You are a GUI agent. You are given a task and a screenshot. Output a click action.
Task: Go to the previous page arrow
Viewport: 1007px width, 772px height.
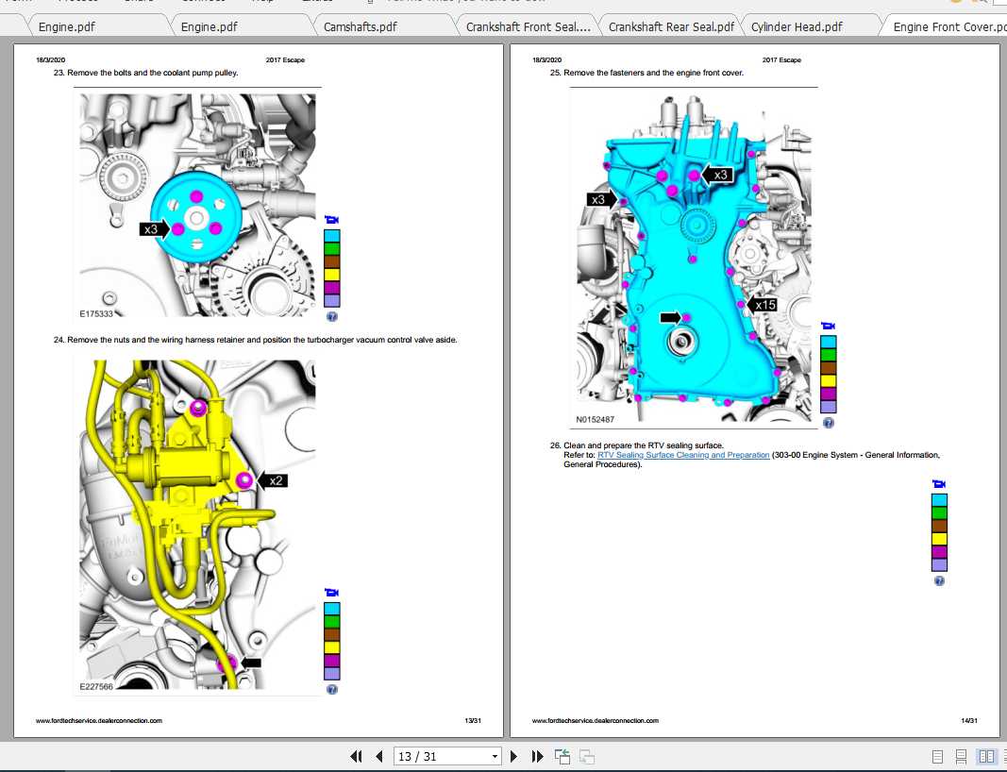point(378,756)
